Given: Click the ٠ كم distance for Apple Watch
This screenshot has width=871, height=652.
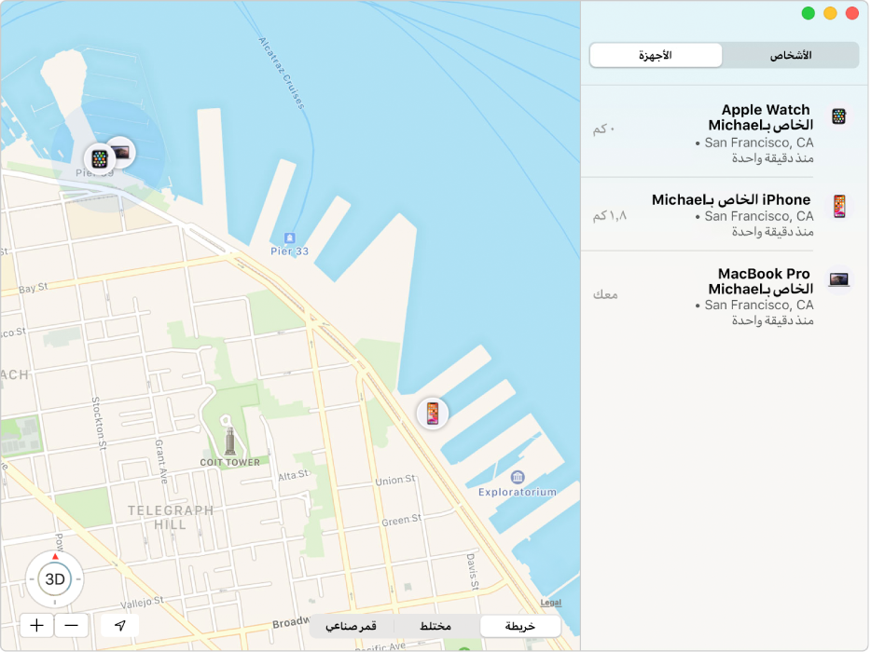Looking at the screenshot, I should pos(603,129).
